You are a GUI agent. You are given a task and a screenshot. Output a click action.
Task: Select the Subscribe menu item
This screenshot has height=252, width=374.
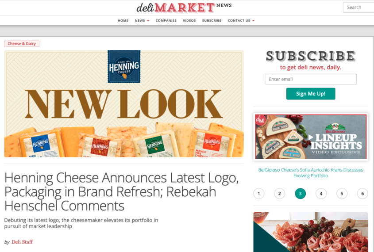212,20
